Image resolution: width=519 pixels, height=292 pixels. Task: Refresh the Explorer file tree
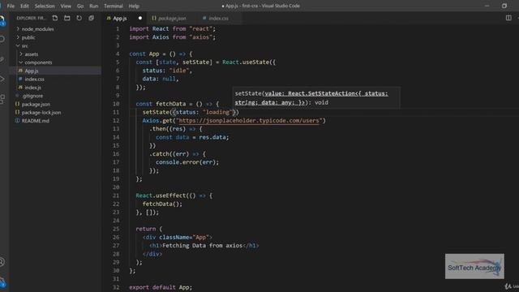pyautogui.click(x=79, y=18)
